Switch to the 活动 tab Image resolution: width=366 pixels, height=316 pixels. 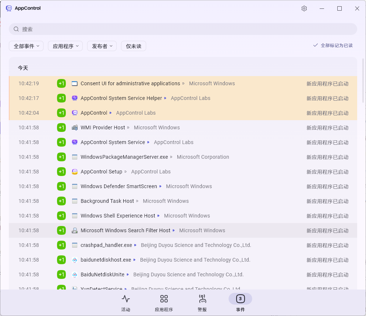pyautogui.click(x=126, y=303)
